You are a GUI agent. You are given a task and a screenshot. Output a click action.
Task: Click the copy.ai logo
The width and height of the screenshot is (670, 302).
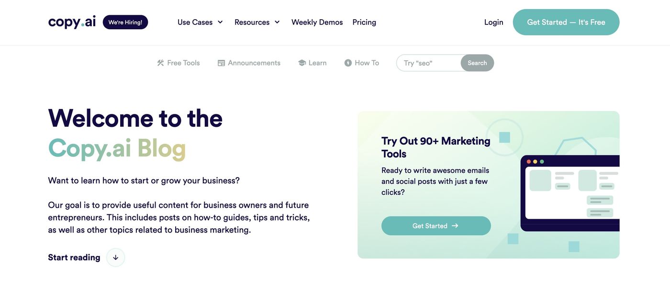click(x=72, y=22)
